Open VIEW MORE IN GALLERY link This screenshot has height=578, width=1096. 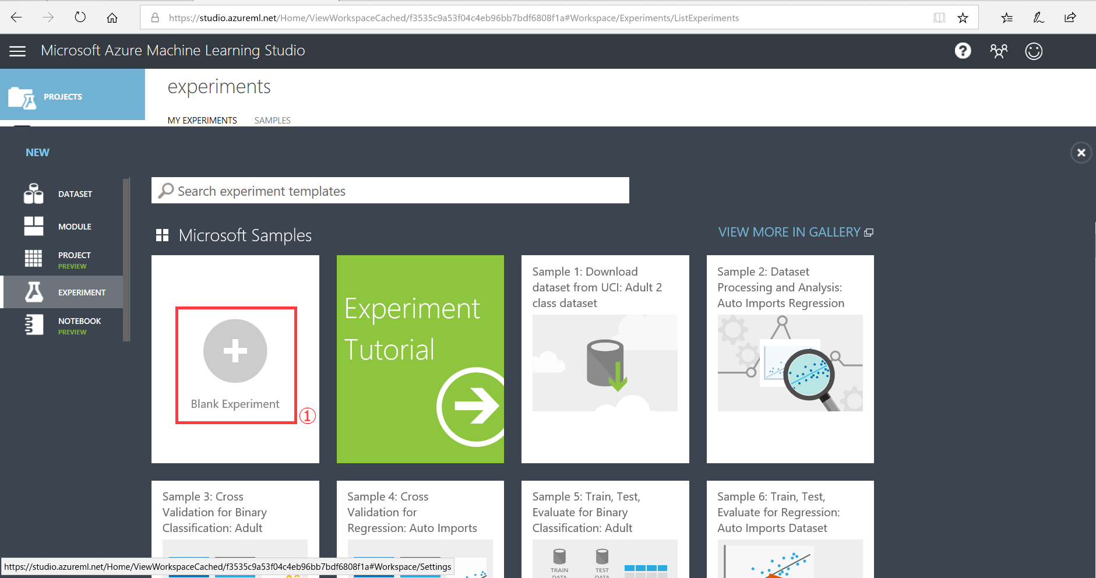tap(796, 232)
